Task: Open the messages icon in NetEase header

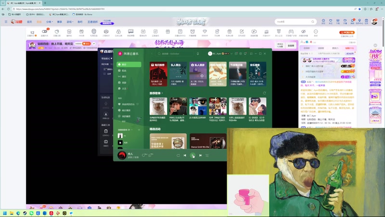Action: pos(236,54)
